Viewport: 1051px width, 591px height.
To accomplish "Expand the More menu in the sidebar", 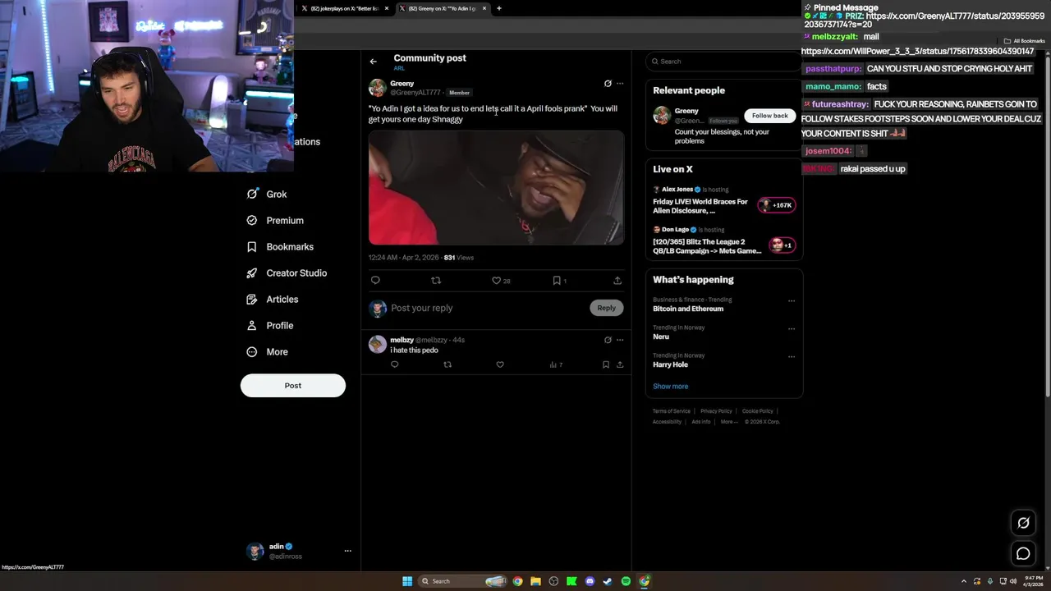I will (267, 351).
